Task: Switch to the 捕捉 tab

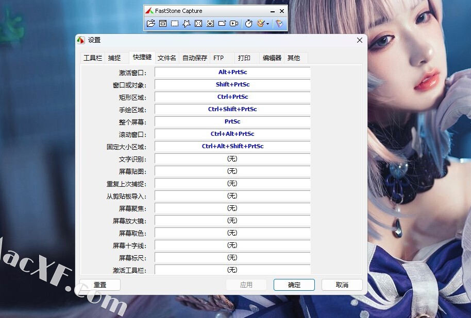Action: pos(114,58)
